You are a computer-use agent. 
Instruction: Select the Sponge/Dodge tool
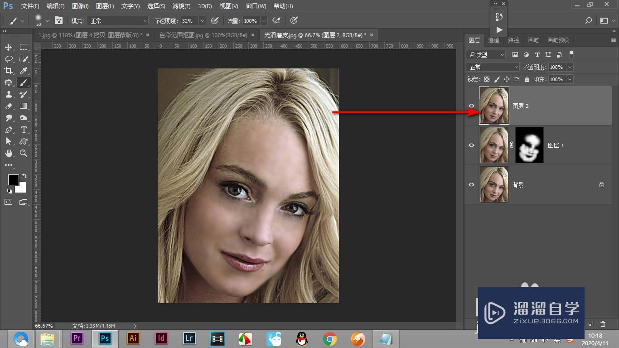tap(24, 118)
